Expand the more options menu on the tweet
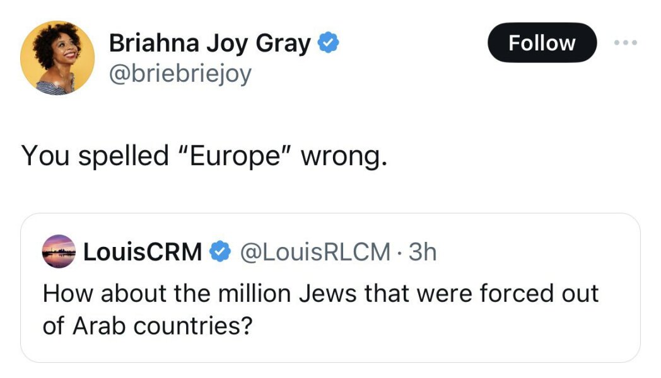661x378 pixels. [626, 42]
